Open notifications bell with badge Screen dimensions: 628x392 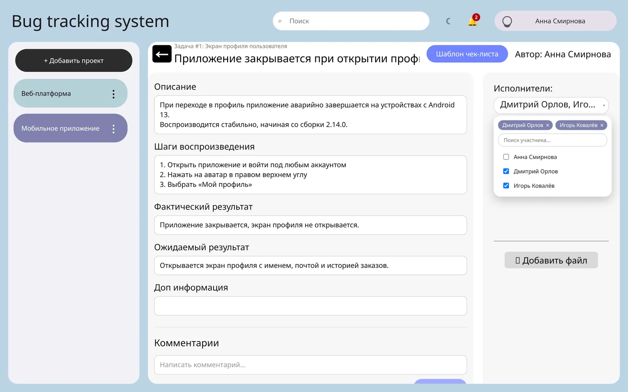pyautogui.click(x=473, y=20)
